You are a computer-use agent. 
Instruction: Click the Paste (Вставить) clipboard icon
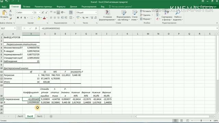coord(4,13)
